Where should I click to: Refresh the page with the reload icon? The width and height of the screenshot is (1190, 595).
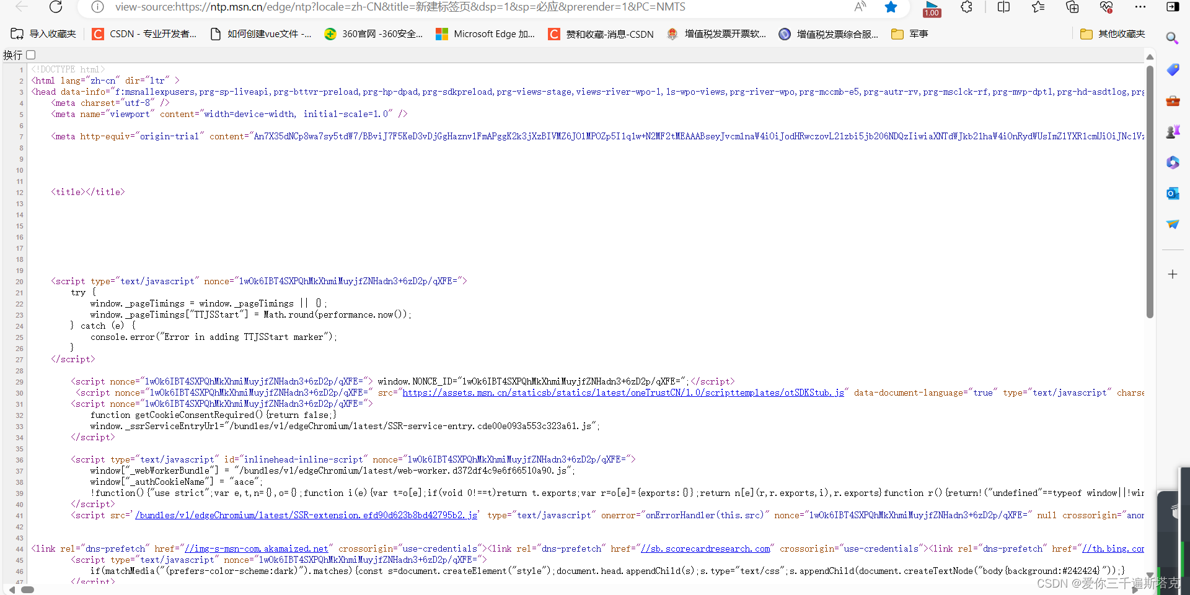click(x=56, y=7)
